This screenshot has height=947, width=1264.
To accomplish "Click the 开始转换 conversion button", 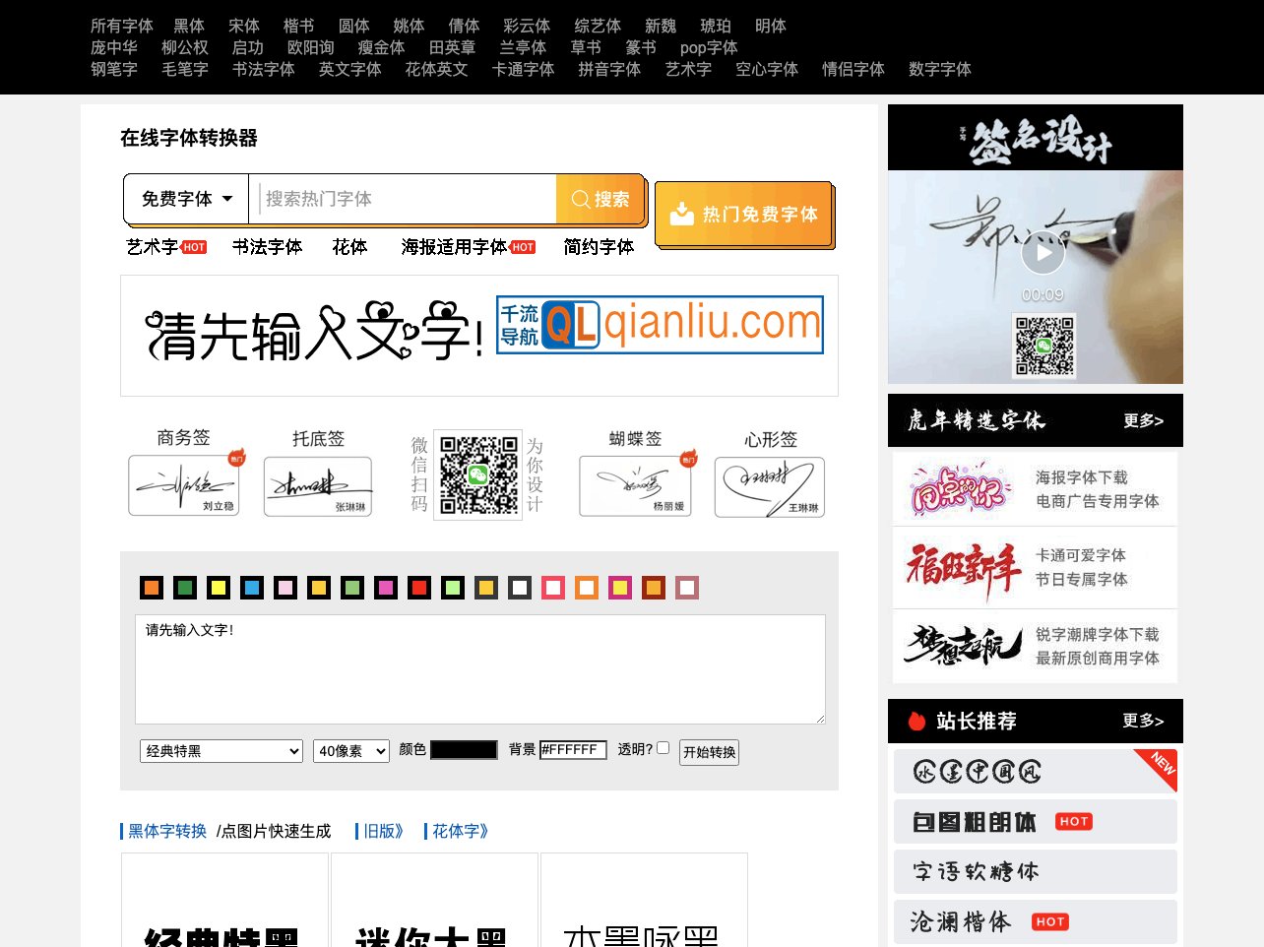I will pos(709,751).
